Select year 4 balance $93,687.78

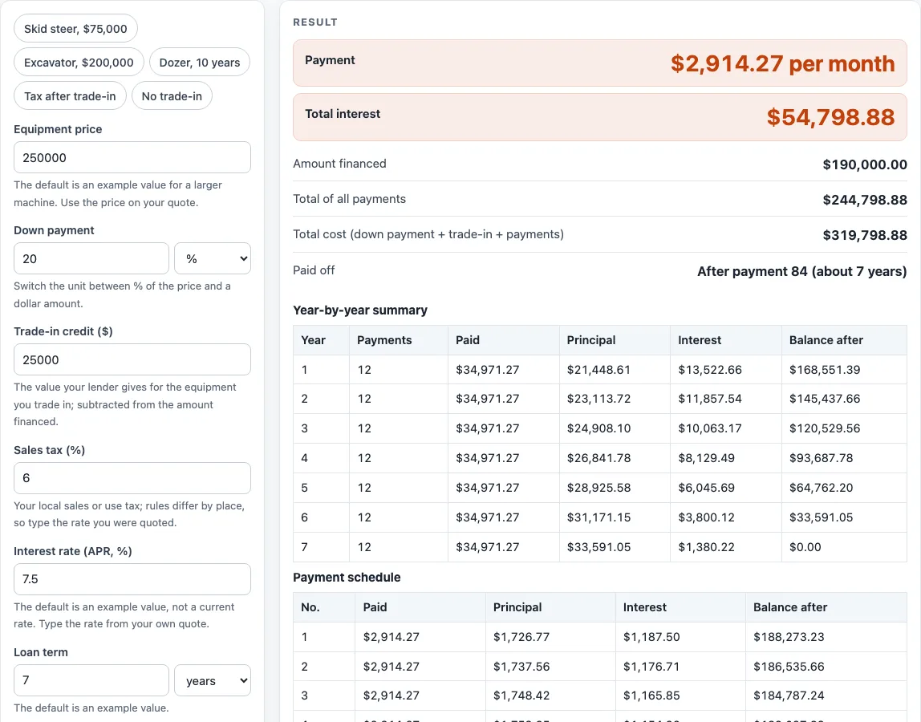click(822, 457)
